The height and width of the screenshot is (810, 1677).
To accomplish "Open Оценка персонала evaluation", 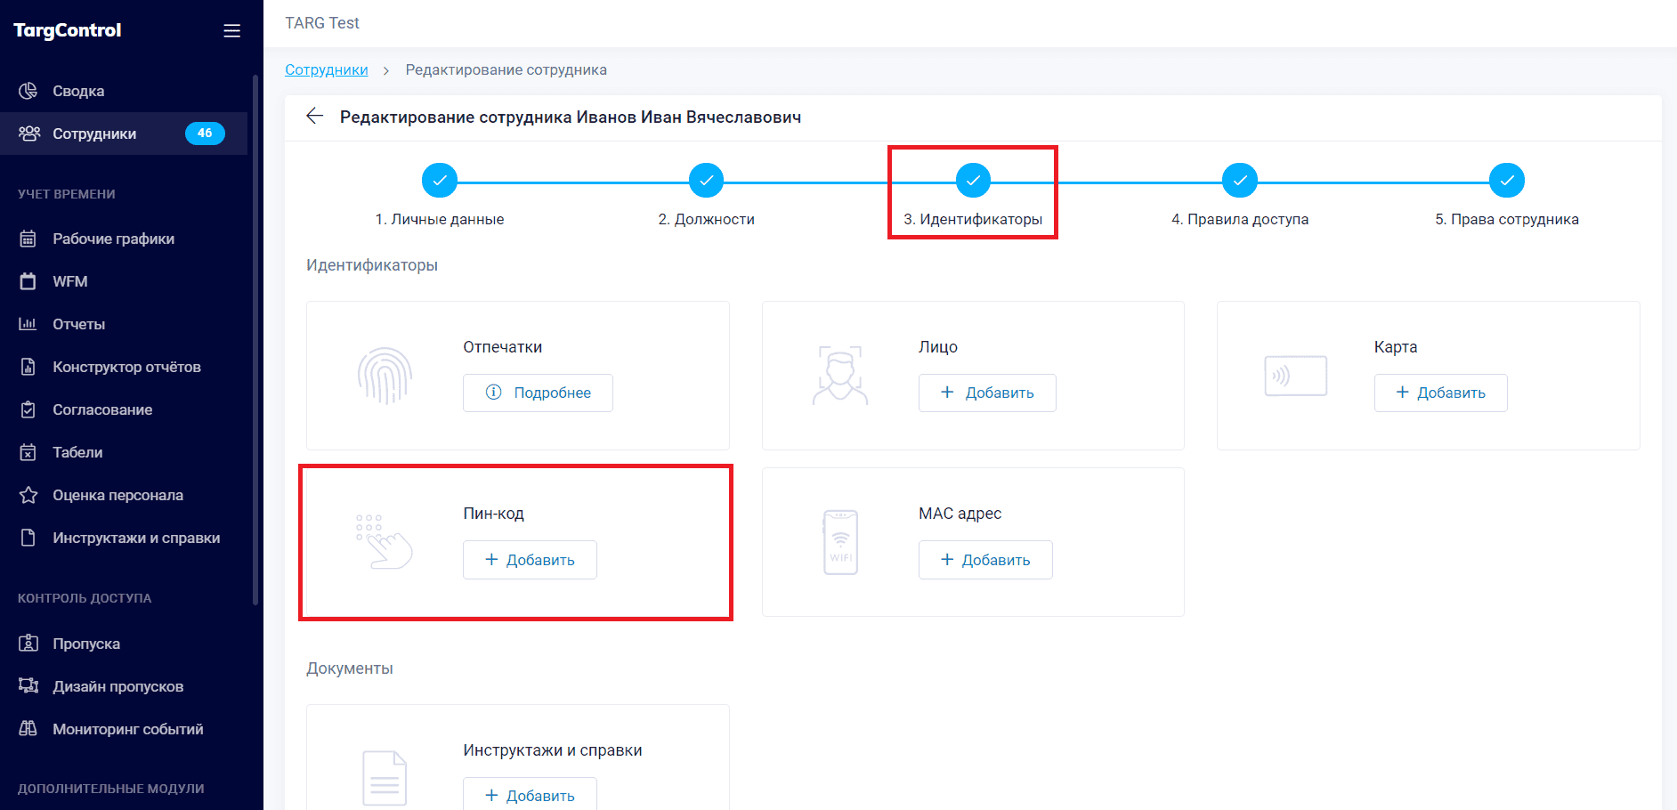I will point(118,494).
